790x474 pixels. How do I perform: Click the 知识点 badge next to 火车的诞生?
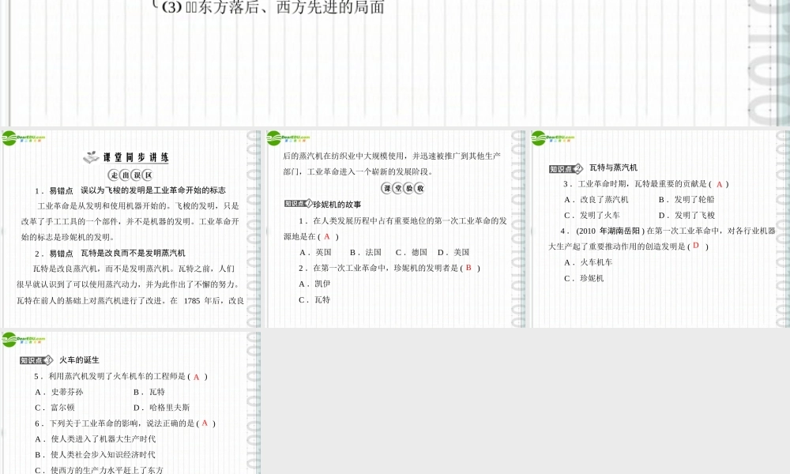[36, 360]
